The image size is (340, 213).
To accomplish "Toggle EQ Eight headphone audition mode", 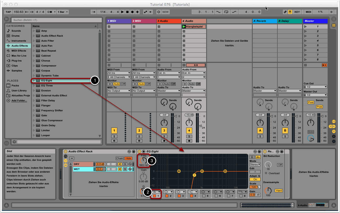I will pos(252,157).
